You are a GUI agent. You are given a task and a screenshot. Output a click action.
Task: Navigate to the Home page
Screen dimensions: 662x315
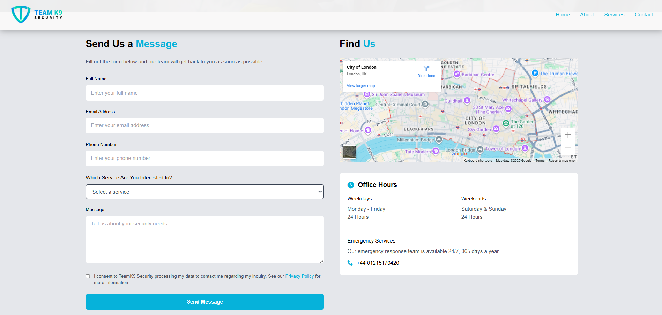[562, 15]
